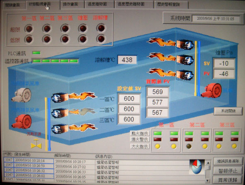Open the 歷史警報查詢 tab
Viewport: 245px width, 185px height.
171,5
